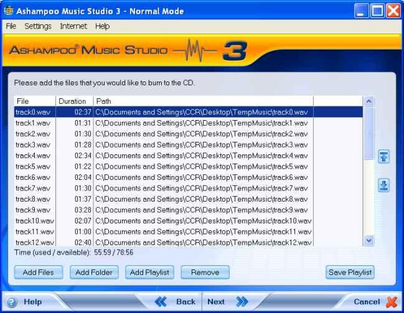The height and width of the screenshot is (313, 404).
Task: Click the red Cancel X icon
Action: (x=392, y=302)
